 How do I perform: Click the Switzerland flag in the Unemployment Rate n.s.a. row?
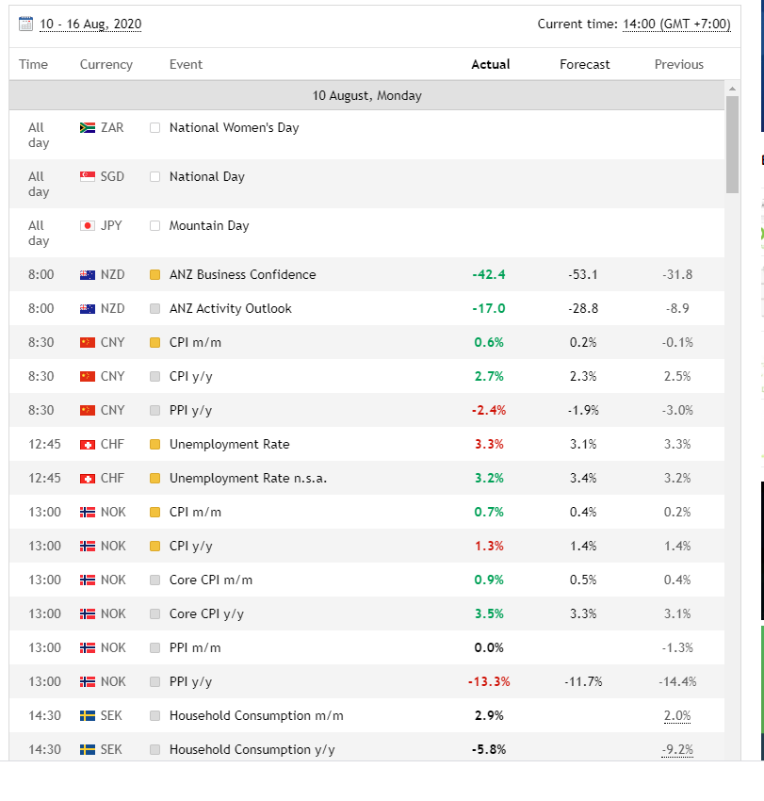tap(88, 478)
